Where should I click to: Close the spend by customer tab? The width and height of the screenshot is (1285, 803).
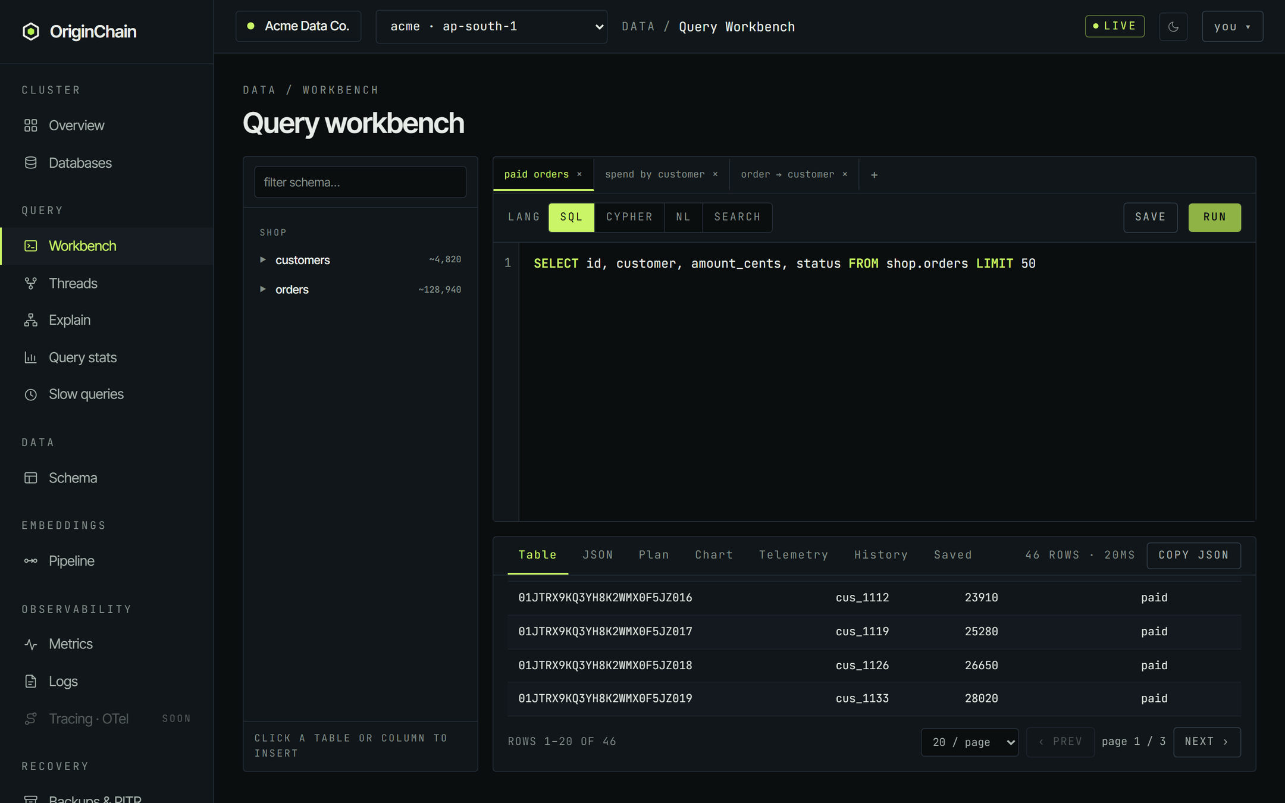(715, 174)
